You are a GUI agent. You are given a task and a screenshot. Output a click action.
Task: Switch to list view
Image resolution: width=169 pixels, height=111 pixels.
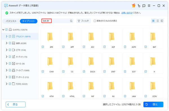157,21
